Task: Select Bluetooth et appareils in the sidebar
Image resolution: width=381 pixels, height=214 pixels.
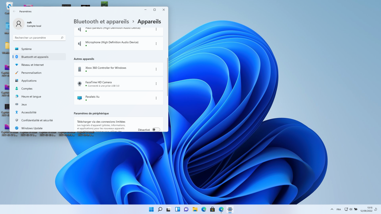Action: point(39,57)
